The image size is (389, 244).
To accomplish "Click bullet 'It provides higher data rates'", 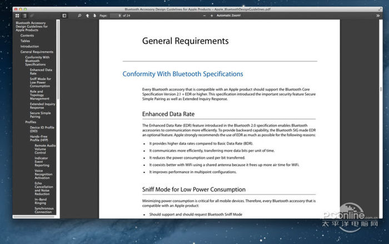I will [x=201, y=144].
